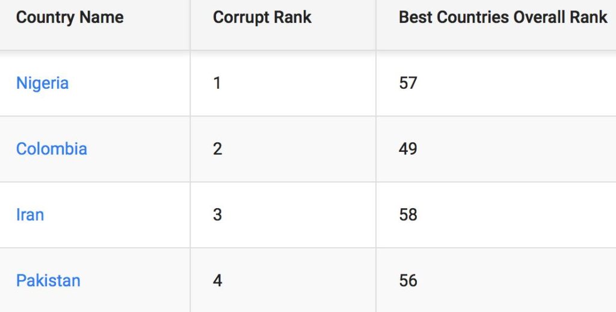Sort by the Corrupt Rank column header
This screenshot has width=616, height=312.
click(x=262, y=17)
